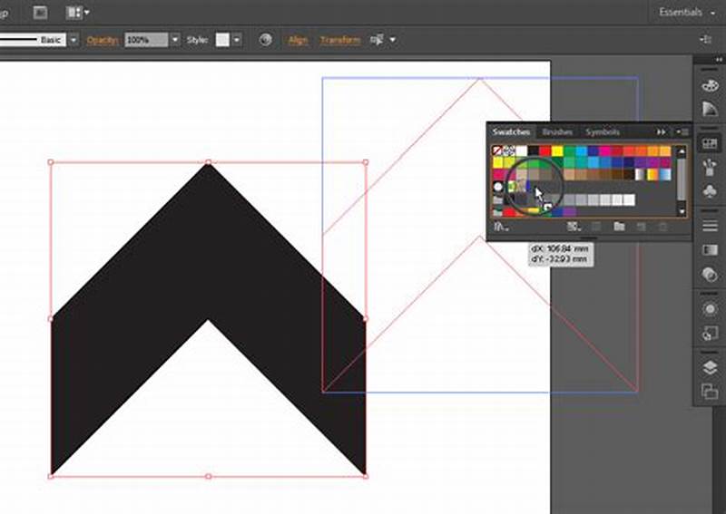
Task: Open the Stroke panel icon
Action: 710,226
